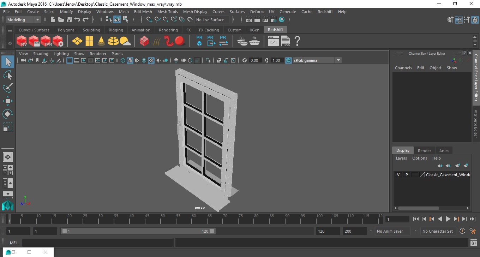Open the Modeling menu set dropdown
This screenshot has height=257, width=480.
pyautogui.click(x=24, y=20)
